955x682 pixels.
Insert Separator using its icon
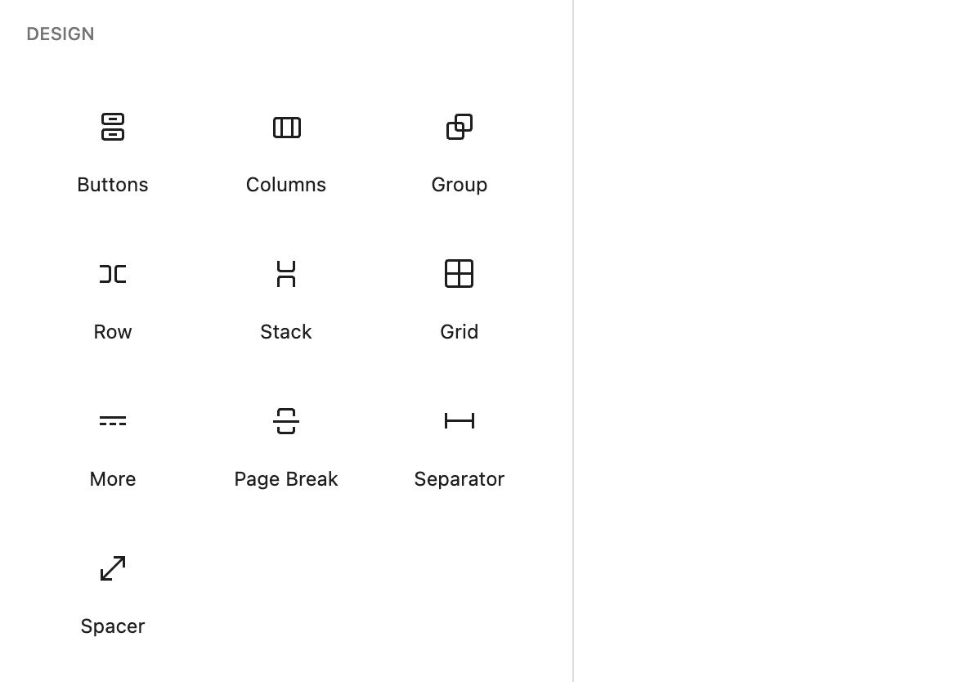460,421
